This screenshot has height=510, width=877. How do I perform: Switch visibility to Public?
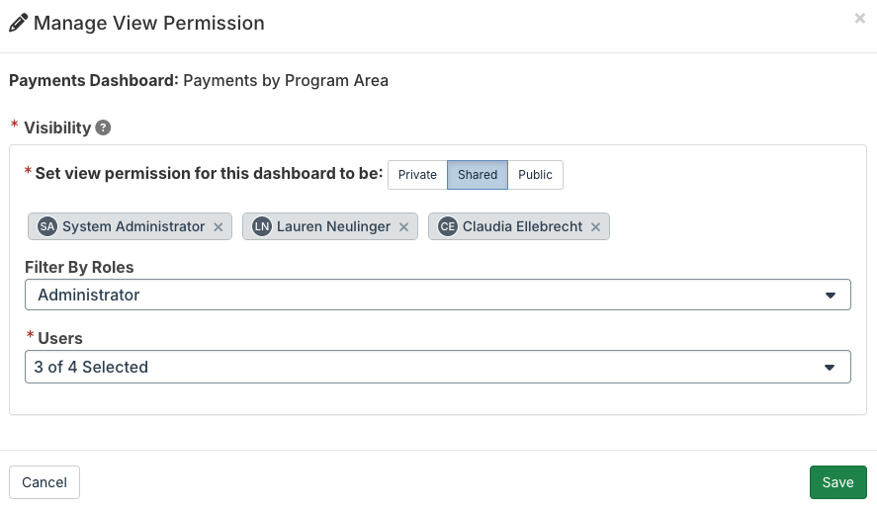pos(535,175)
